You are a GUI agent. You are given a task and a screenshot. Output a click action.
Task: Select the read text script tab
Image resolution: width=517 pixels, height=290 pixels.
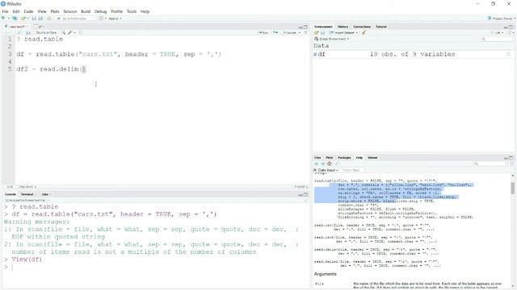pos(16,27)
